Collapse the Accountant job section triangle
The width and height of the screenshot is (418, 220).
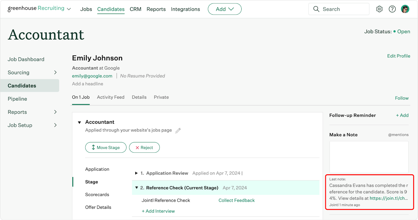coord(79,123)
